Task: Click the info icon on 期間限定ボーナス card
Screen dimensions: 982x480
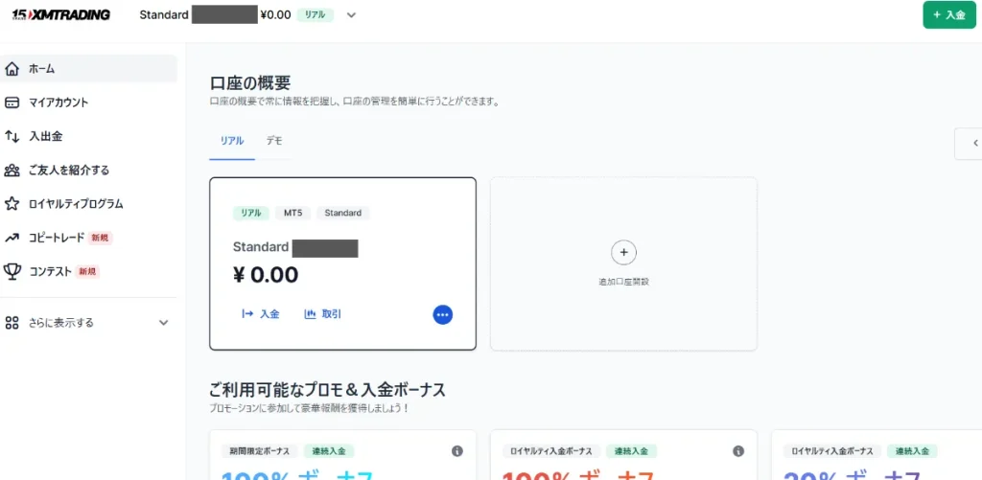Action: [457, 451]
